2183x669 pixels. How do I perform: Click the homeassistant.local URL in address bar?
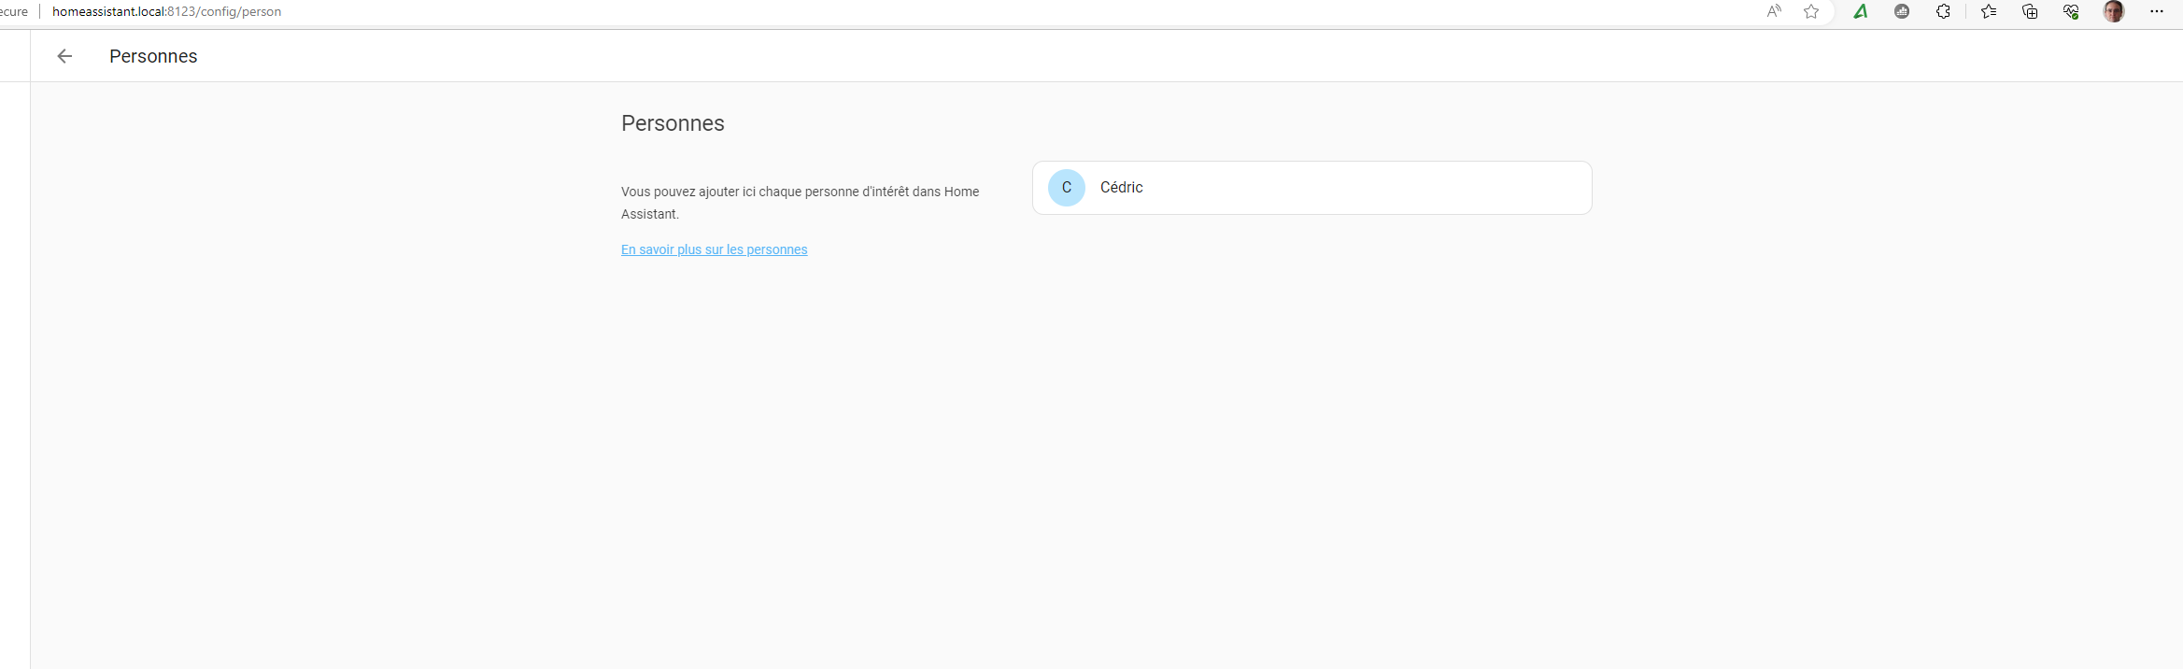point(166,11)
